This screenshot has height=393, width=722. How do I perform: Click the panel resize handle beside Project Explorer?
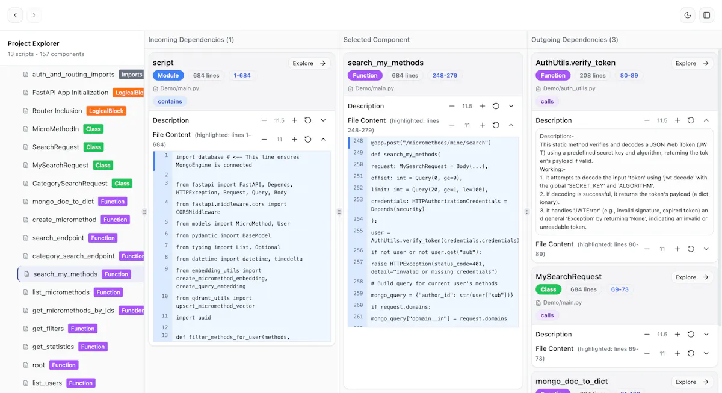click(x=144, y=212)
